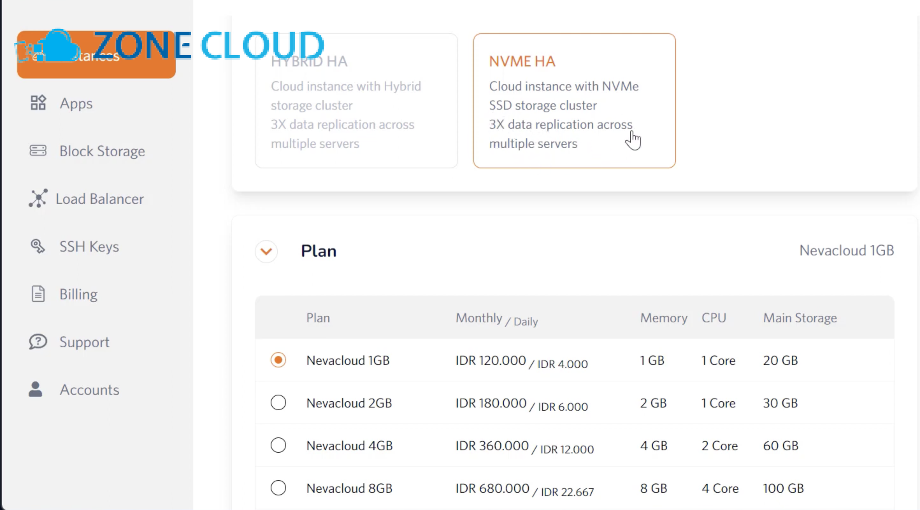The width and height of the screenshot is (920, 510).
Task: Go to Block Storage section
Action: pyautogui.click(x=102, y=151)
